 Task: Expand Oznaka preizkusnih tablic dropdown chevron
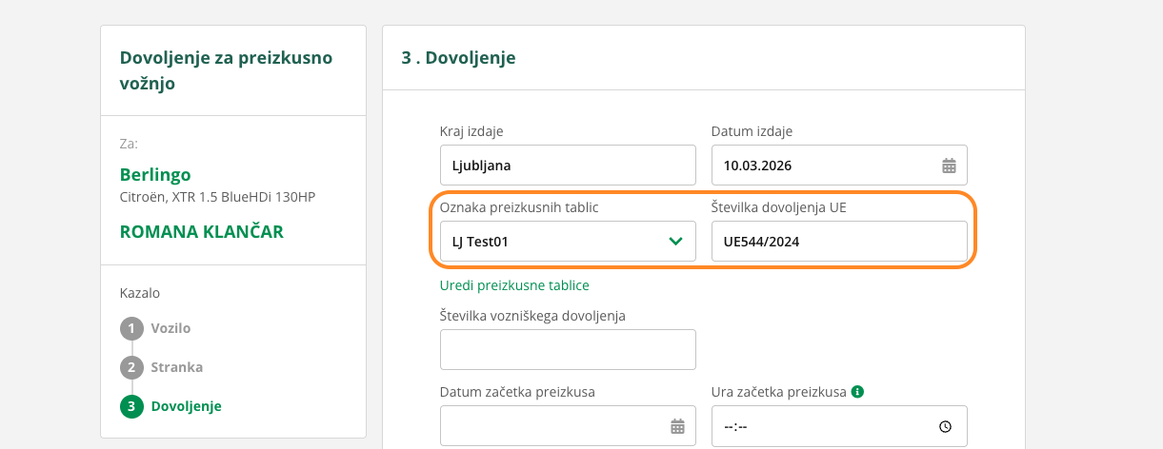[x=675, y=242]
